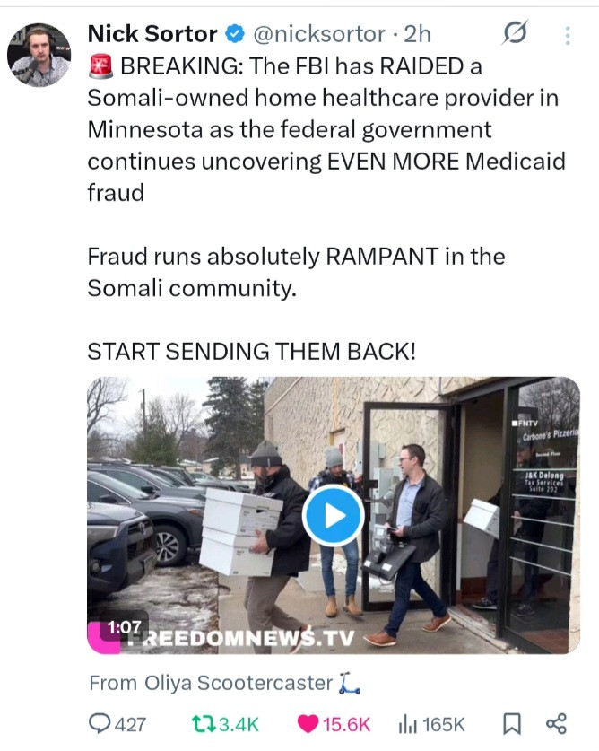Screen dimensions: 599x751
Task: Open the @nicksortor handle link
Action: point(319,34)
